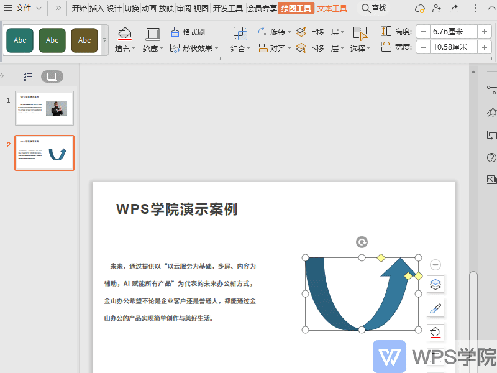This screenshot has width=497, height=373.
Task: Click the floating fill bucket icon
Action: tap(435, 333)
